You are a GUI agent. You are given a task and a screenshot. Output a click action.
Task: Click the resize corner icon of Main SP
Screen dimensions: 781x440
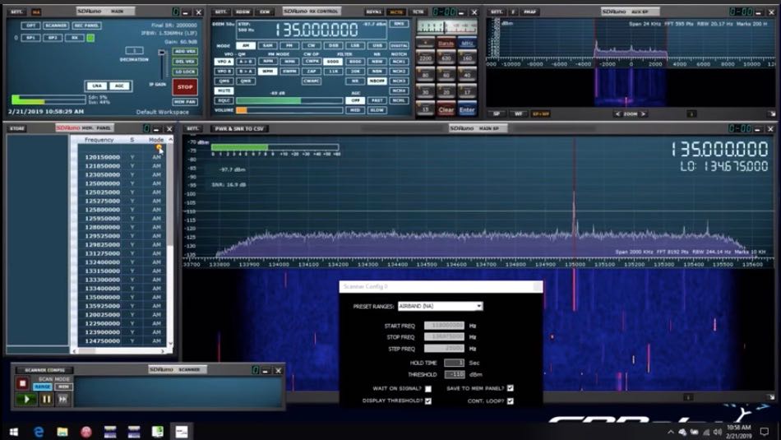point(771,397)
